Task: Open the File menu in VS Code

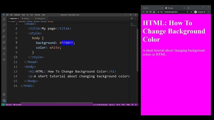Action: pos(7,15)
